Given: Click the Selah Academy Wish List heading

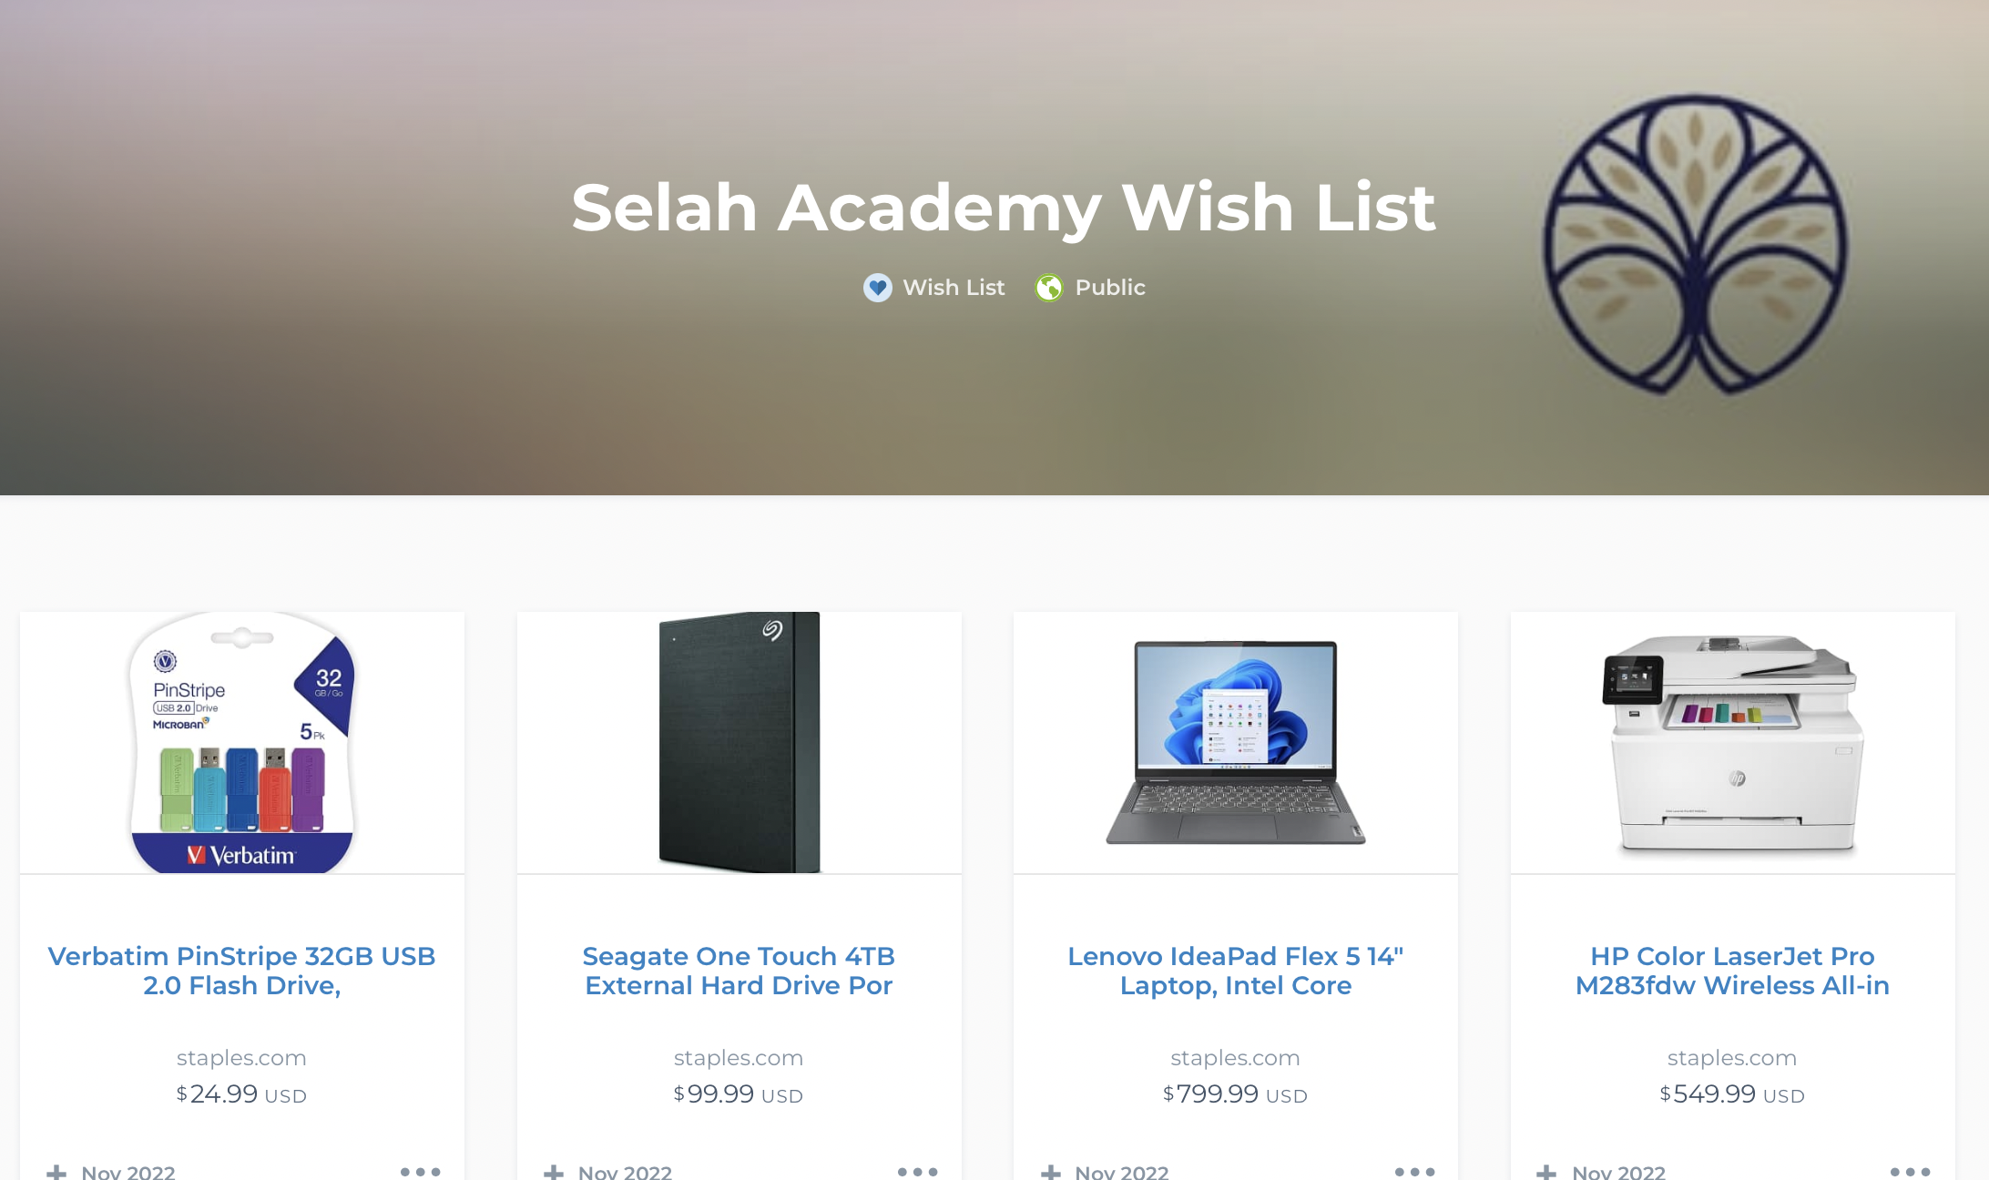Looking at the screenshot, I should 1003,208.
